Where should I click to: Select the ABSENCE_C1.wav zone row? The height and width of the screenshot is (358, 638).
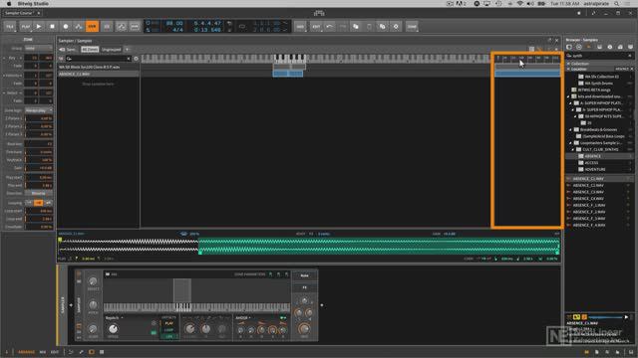pos(98,75)
